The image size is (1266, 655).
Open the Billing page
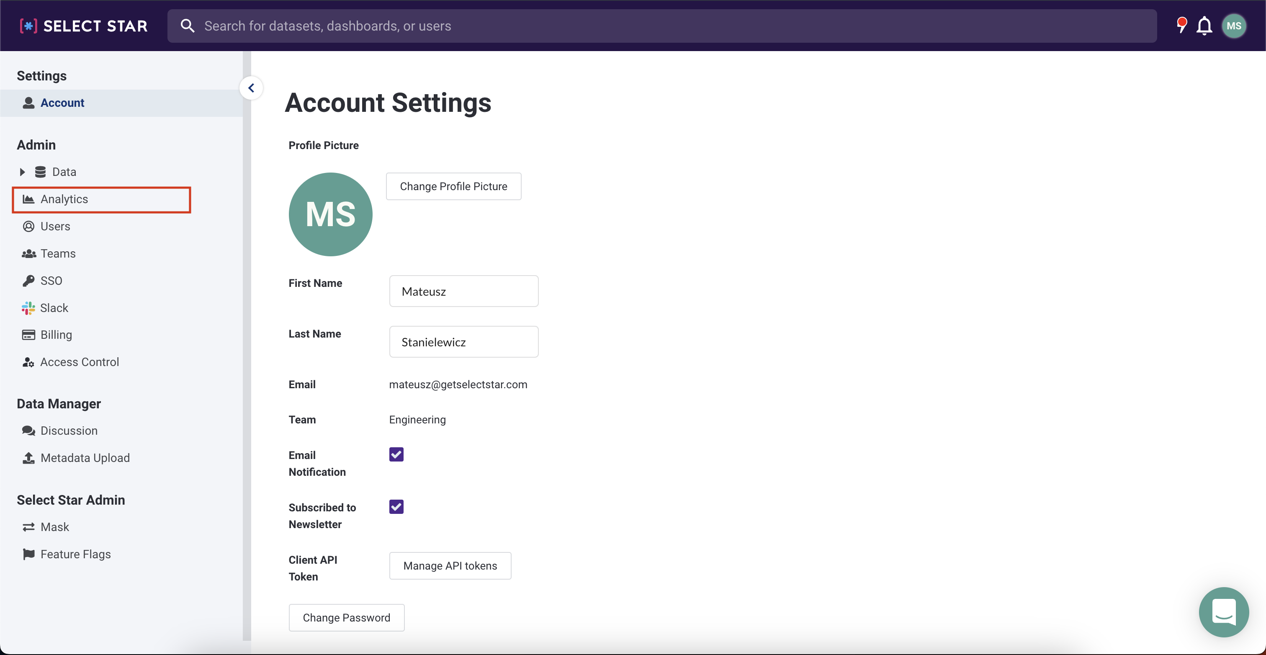(56, 335)
